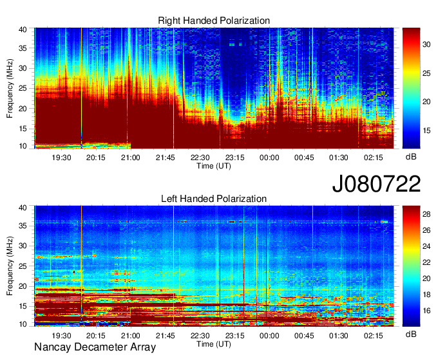438x355 pixels.
Task: Click the top plot's 'Time (UT)' label
Action: 214,166
